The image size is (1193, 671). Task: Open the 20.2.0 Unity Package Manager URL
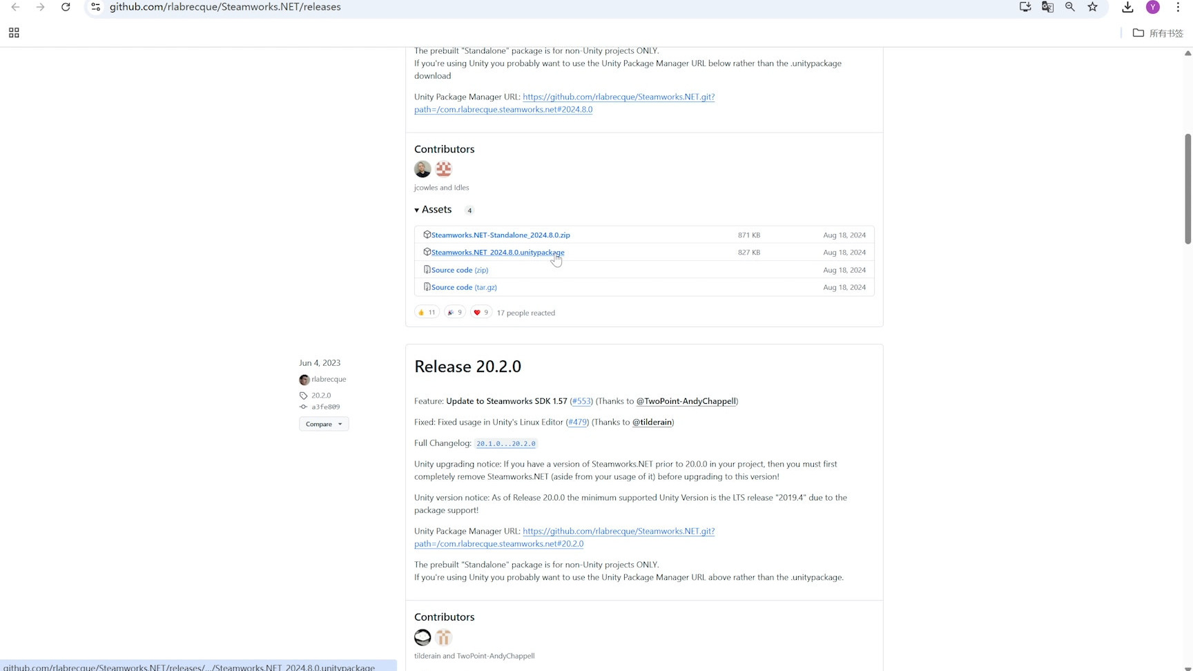click(x=564, y=538)
